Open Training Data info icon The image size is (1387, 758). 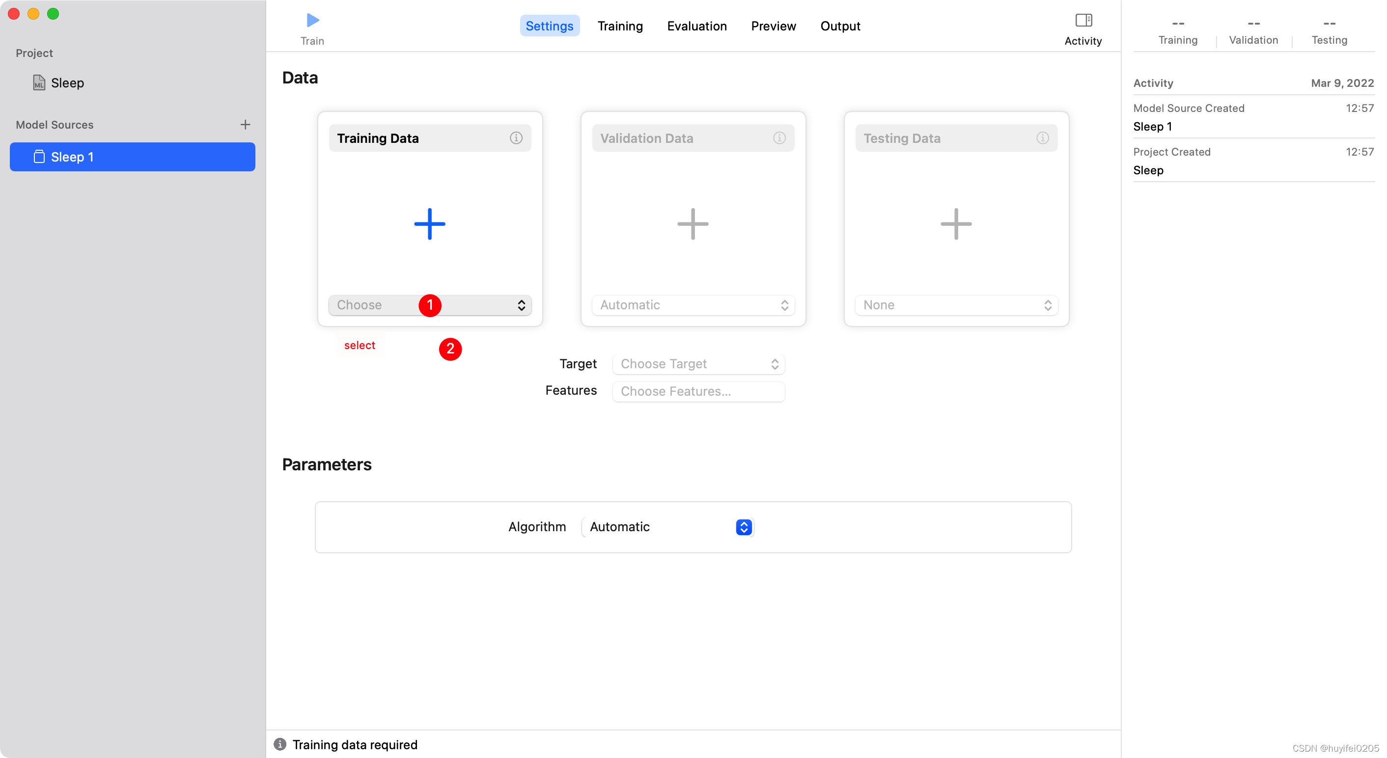[516, 138]
